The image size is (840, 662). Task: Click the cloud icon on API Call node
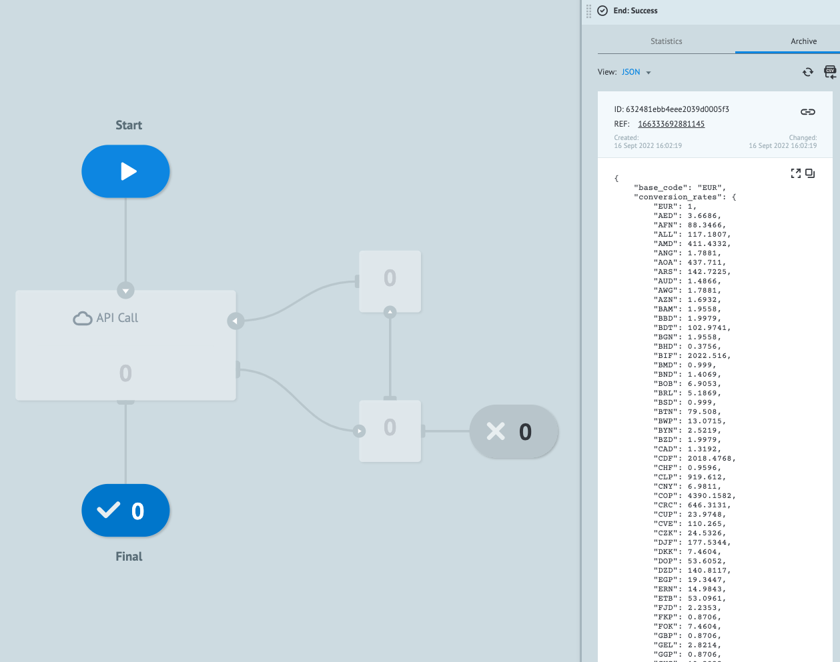tap(82, 318)
